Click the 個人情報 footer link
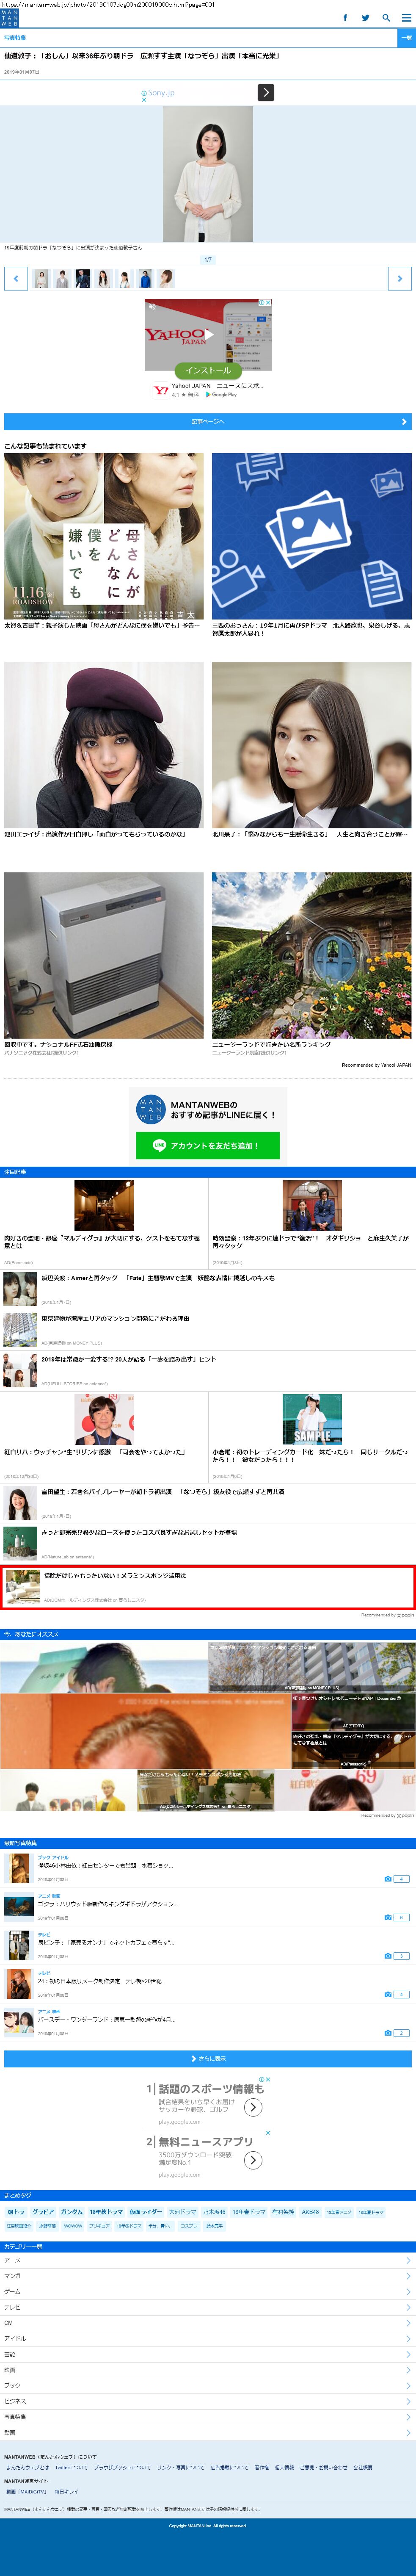Screen dimensions: 416x2576 click(284, 2467)
